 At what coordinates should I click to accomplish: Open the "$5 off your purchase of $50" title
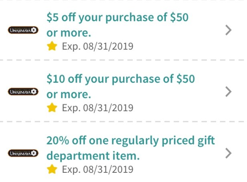point(117,18)
